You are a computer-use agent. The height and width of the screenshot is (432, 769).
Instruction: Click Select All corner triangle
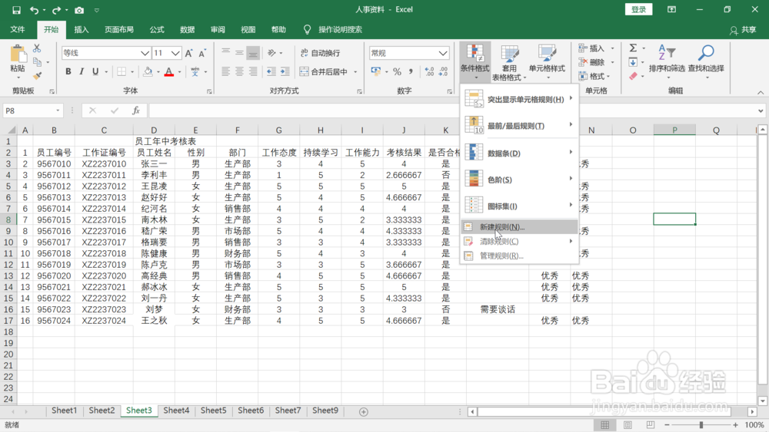(11, 130)
